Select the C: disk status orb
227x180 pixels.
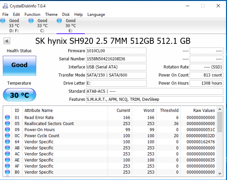pos(31,21)
